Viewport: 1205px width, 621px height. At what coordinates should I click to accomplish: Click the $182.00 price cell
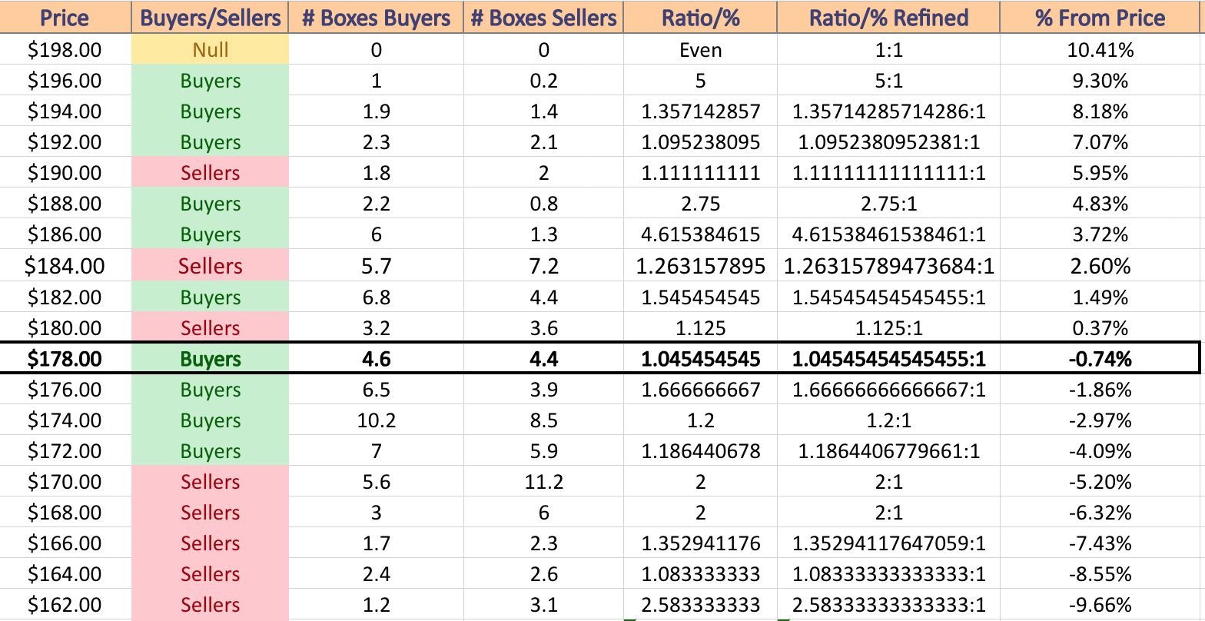tap(65, 297)
